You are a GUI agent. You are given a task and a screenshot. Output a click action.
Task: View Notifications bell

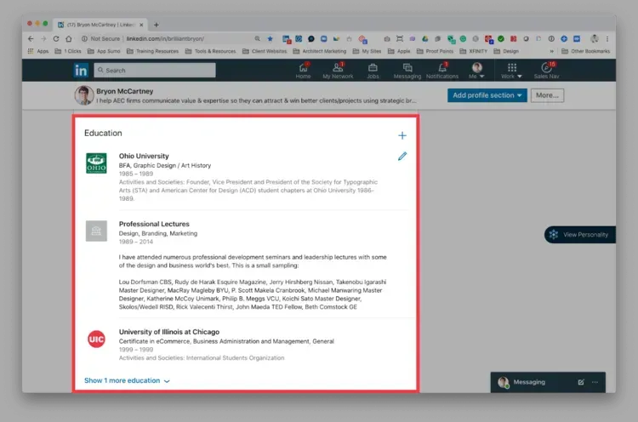click(442, 71)
